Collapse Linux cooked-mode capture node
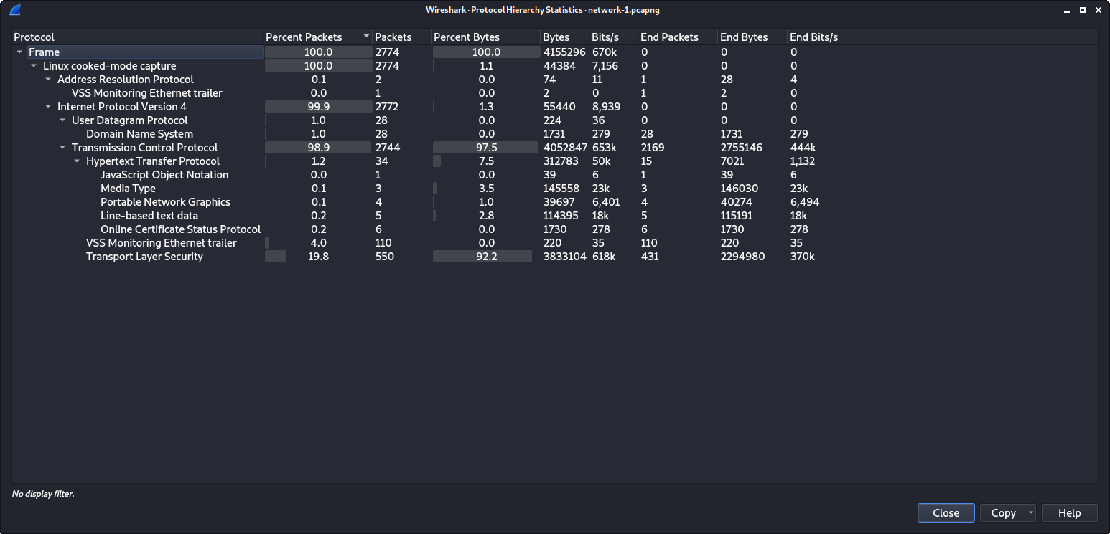This screenshot has height=534, width=1110. click(34, 66)
